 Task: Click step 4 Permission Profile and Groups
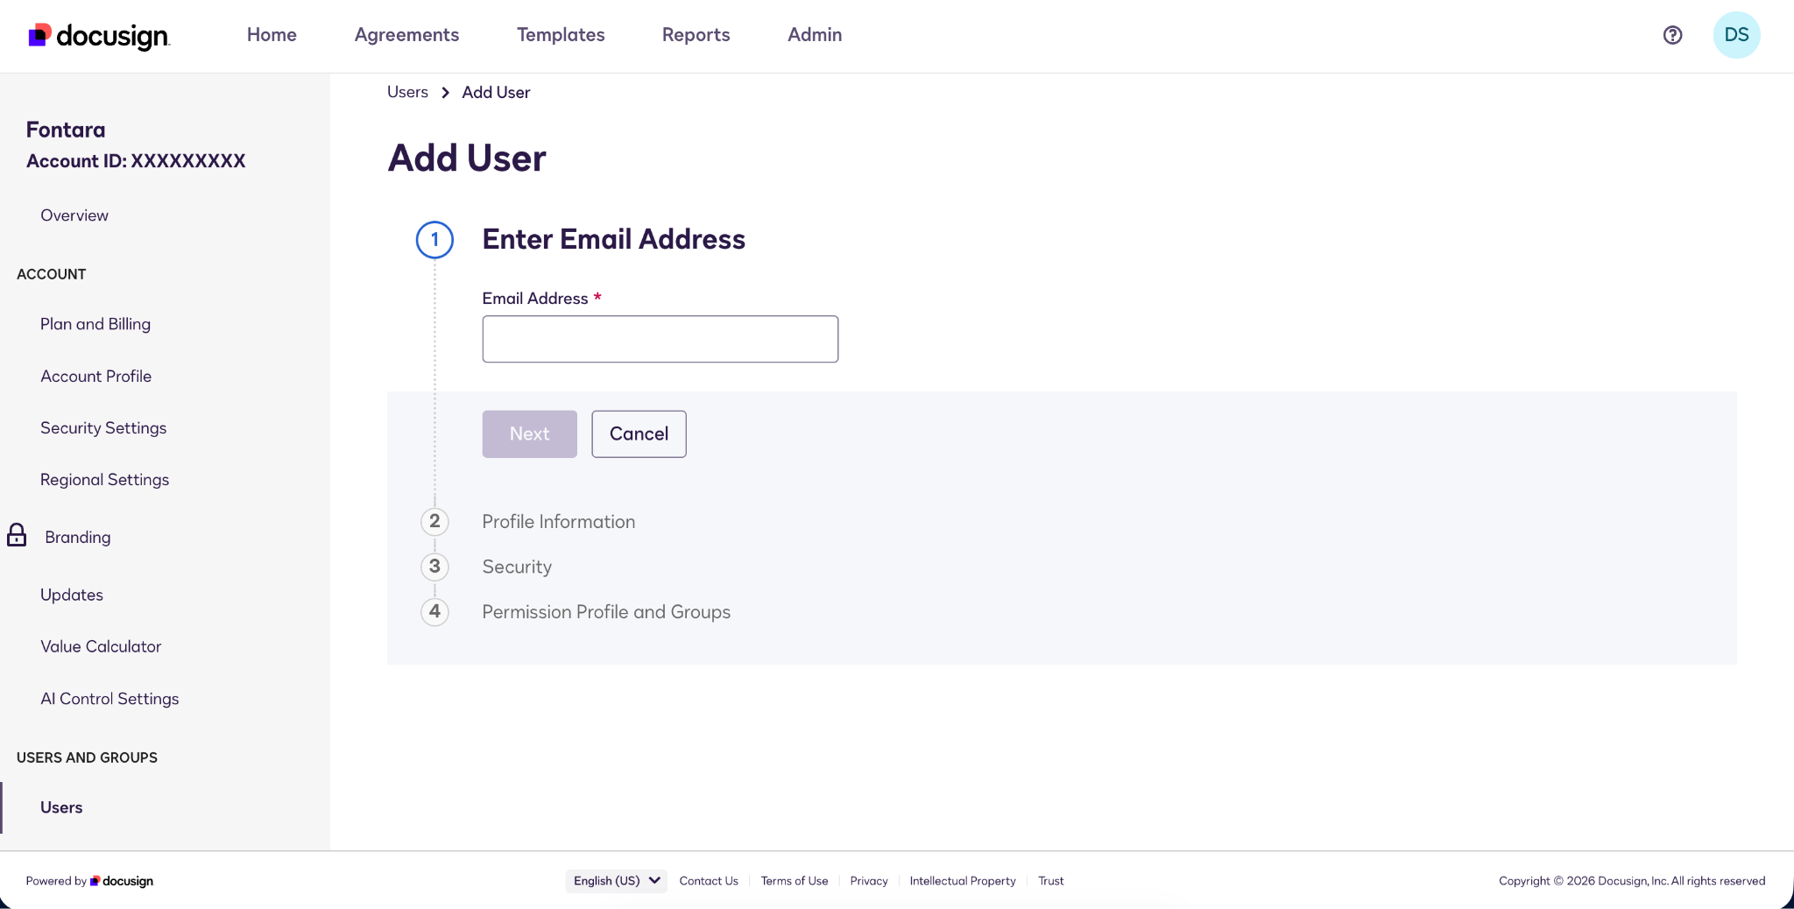tap(606, 612)
